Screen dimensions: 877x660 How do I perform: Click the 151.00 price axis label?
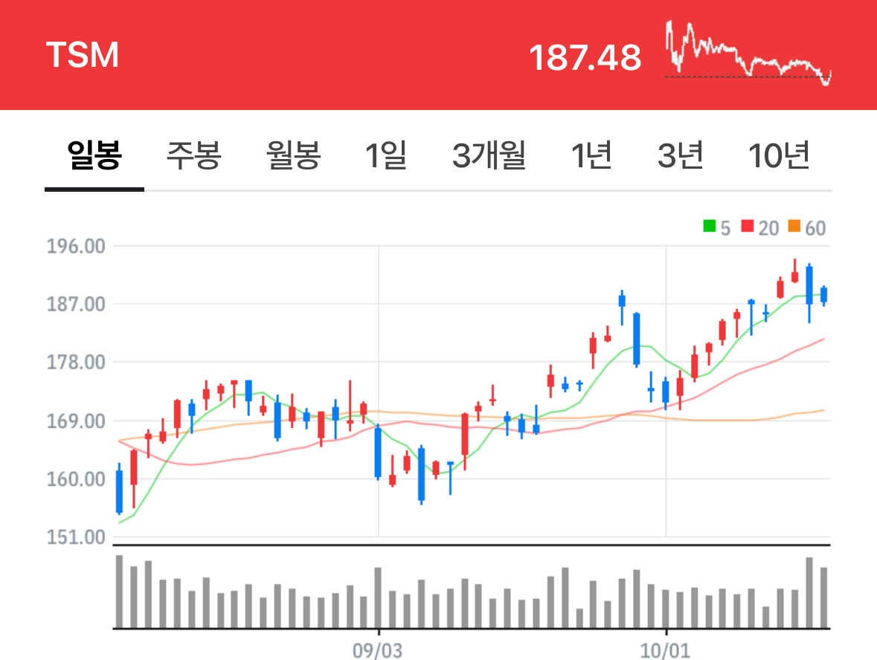pos(76,537)
